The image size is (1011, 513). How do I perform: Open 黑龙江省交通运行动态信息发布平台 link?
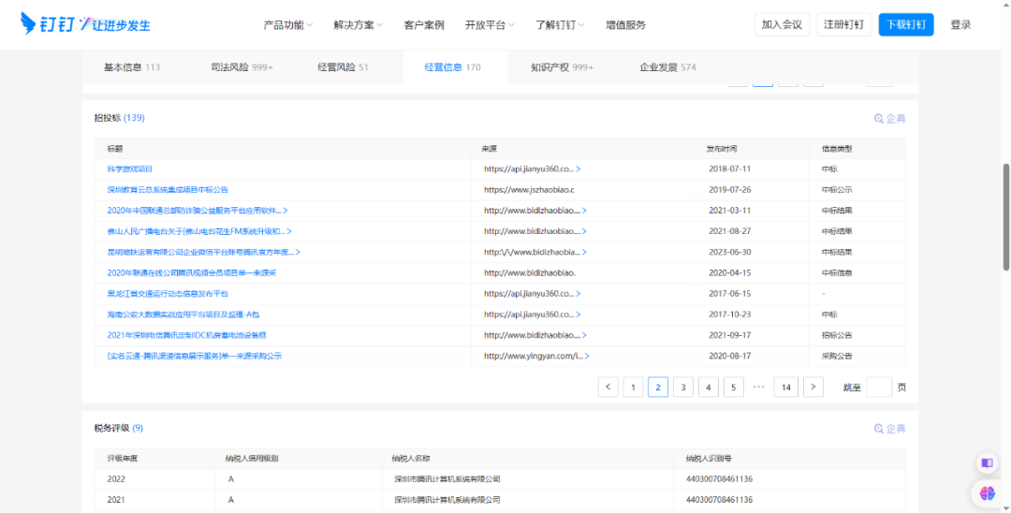168,294
